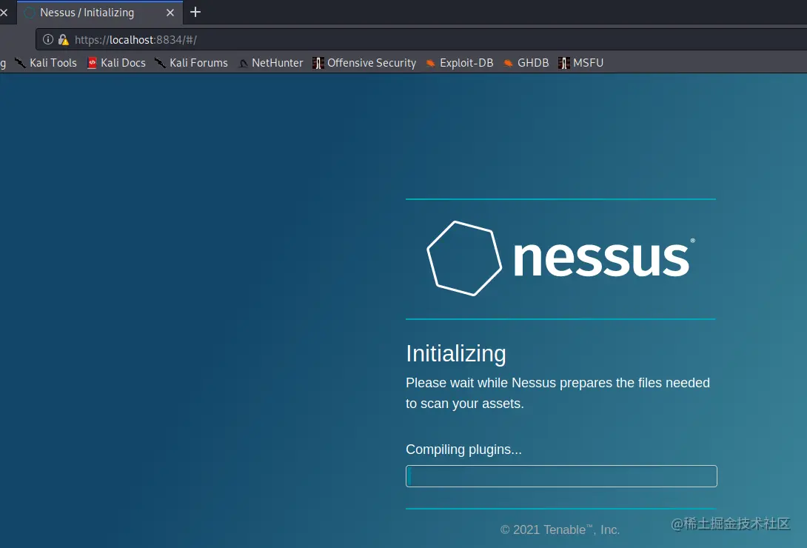Close the tab left of the Nessus tab
This screenshot has height=548, width=807.
4,13
